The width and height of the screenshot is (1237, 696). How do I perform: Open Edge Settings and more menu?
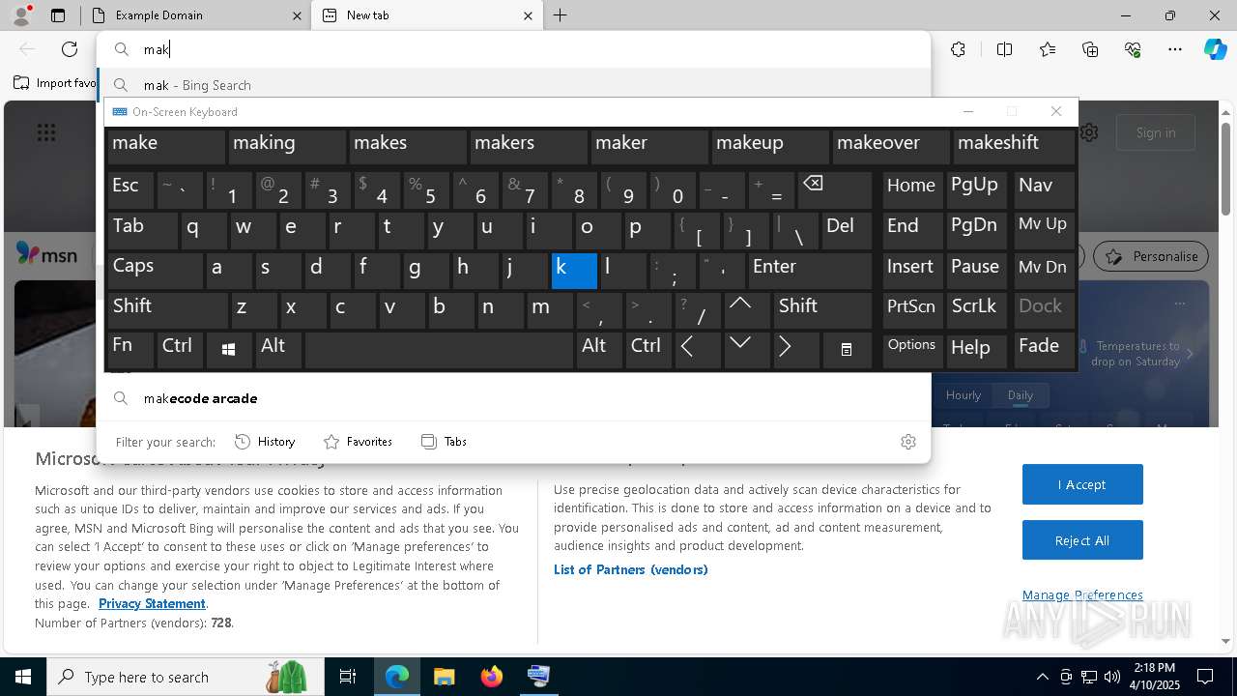click(1175, 49)
